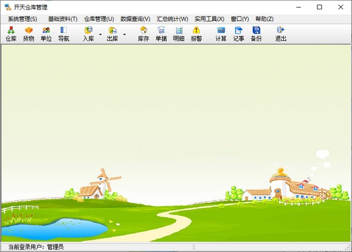The image size is (352, 252).
Task: Click the 报警 (alarm) warning icon
Action: point(196,34)
